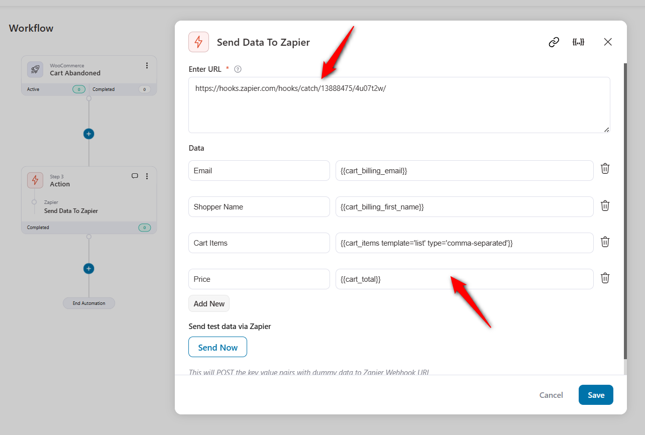Click the Shopper Name key field
Viewport: 645px width, 435px height.
[x=259, y=207]
